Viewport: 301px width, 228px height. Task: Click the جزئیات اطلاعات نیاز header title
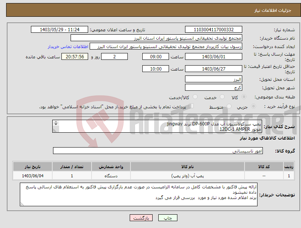pos(273,10)
